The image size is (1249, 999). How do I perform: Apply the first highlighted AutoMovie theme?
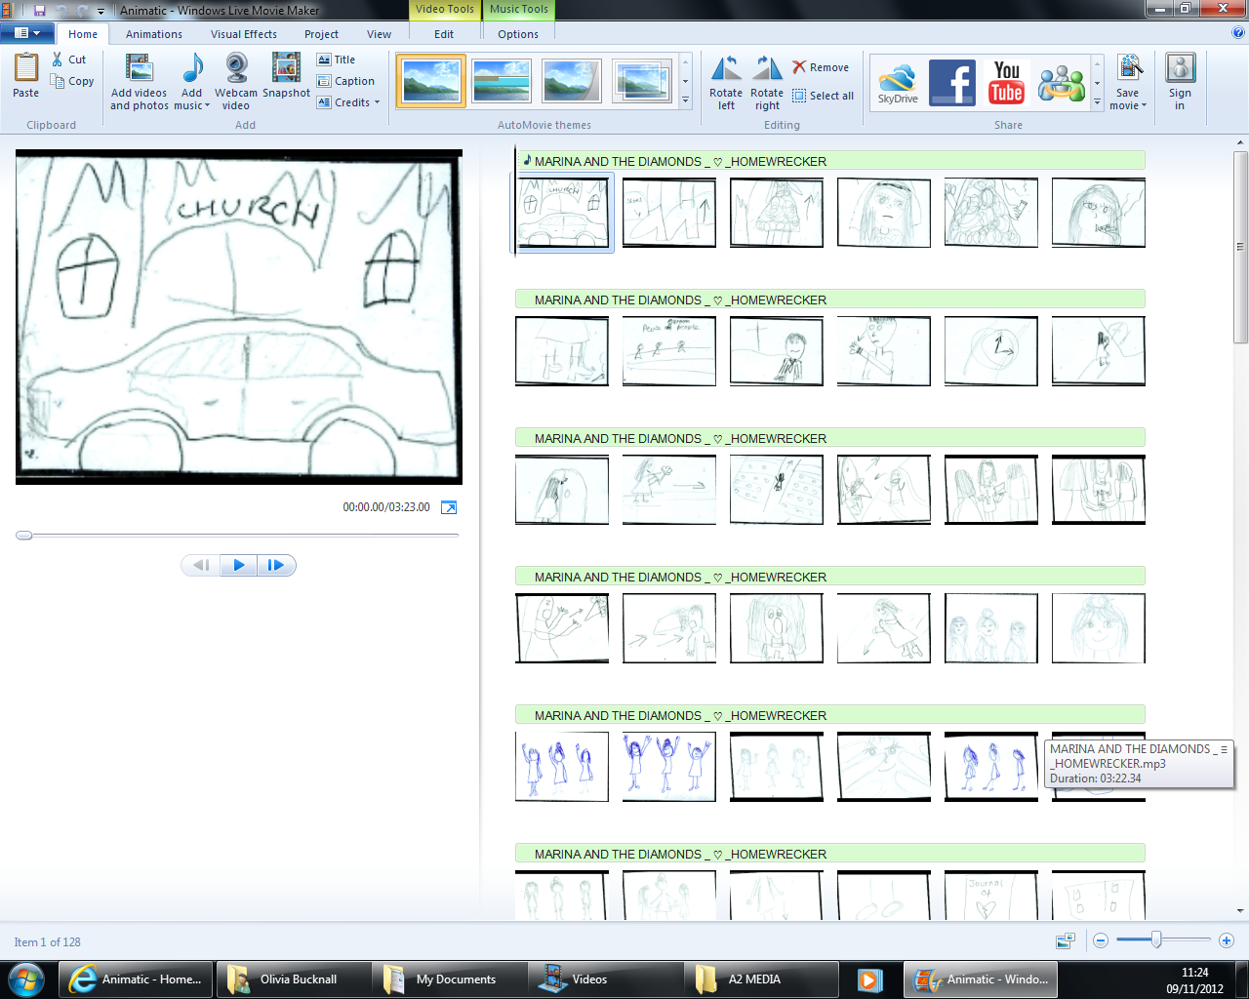point(431,80)
